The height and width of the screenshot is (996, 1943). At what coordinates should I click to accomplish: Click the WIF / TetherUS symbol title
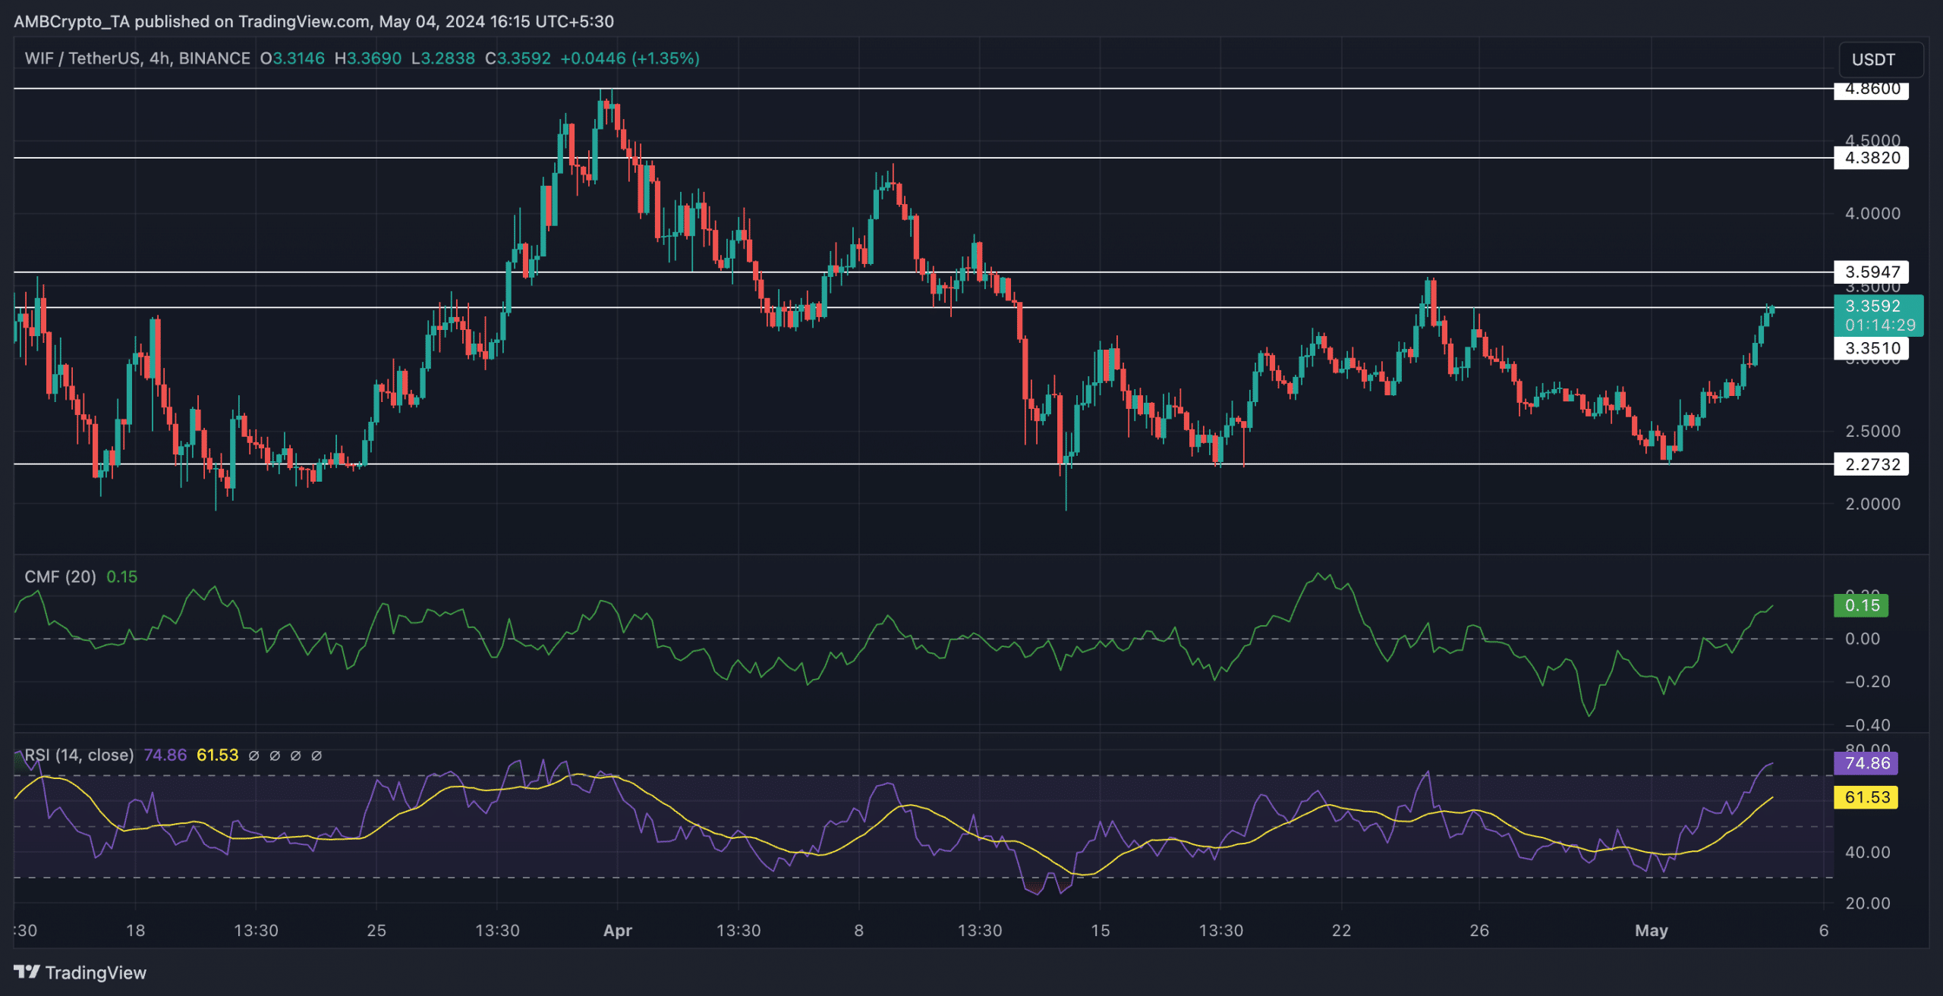(x=82, y=58)
